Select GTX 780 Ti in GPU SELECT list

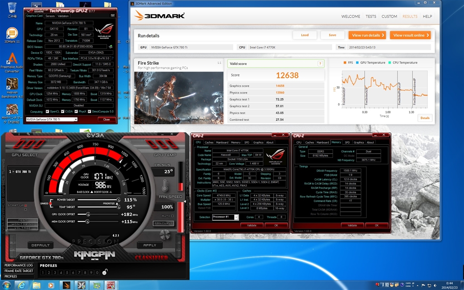pos(21,172)
